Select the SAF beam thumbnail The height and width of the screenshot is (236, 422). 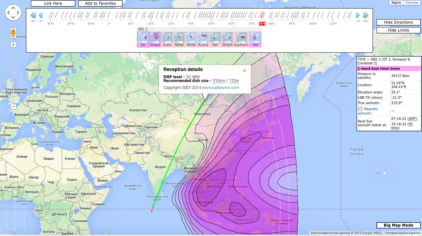click(215, 39)
